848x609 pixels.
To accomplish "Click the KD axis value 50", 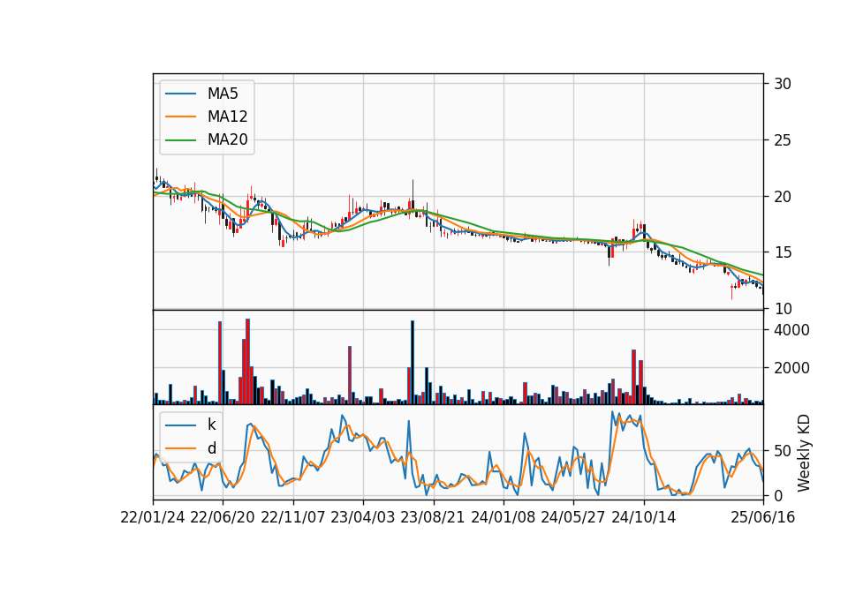I will click(x=783, y=451).
